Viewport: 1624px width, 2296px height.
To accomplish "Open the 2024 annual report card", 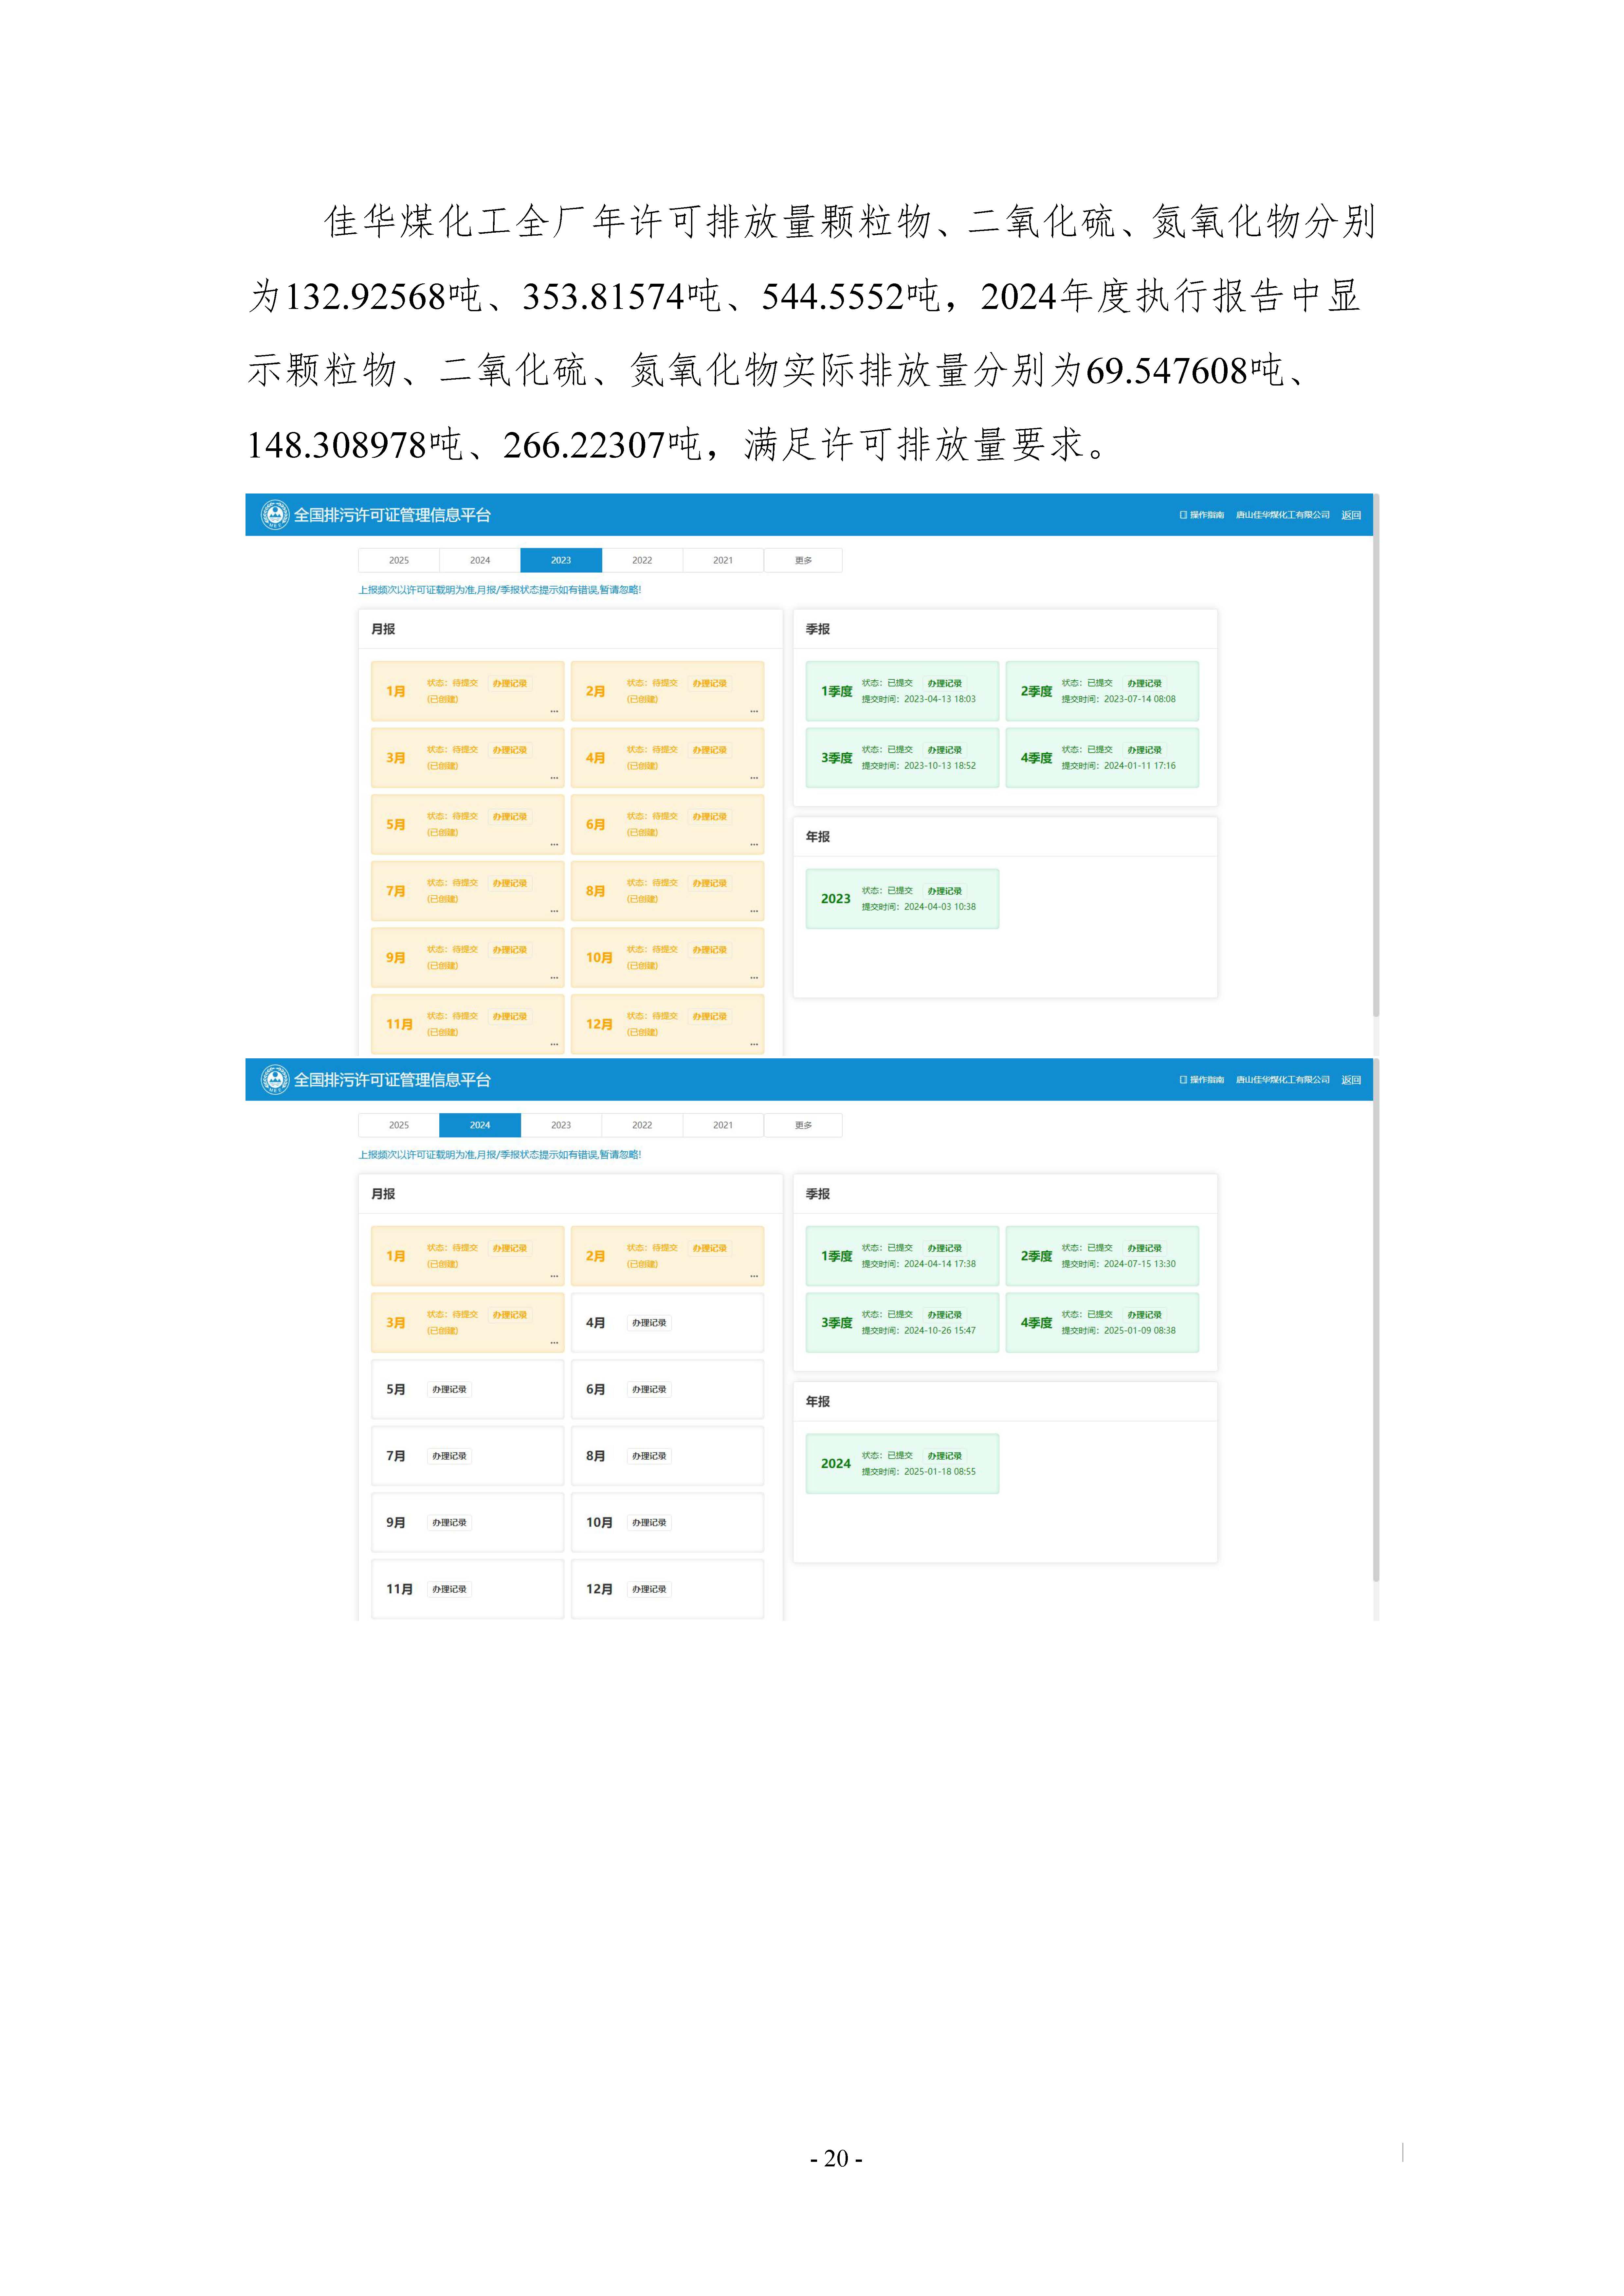I will [x=903, y=1464].
